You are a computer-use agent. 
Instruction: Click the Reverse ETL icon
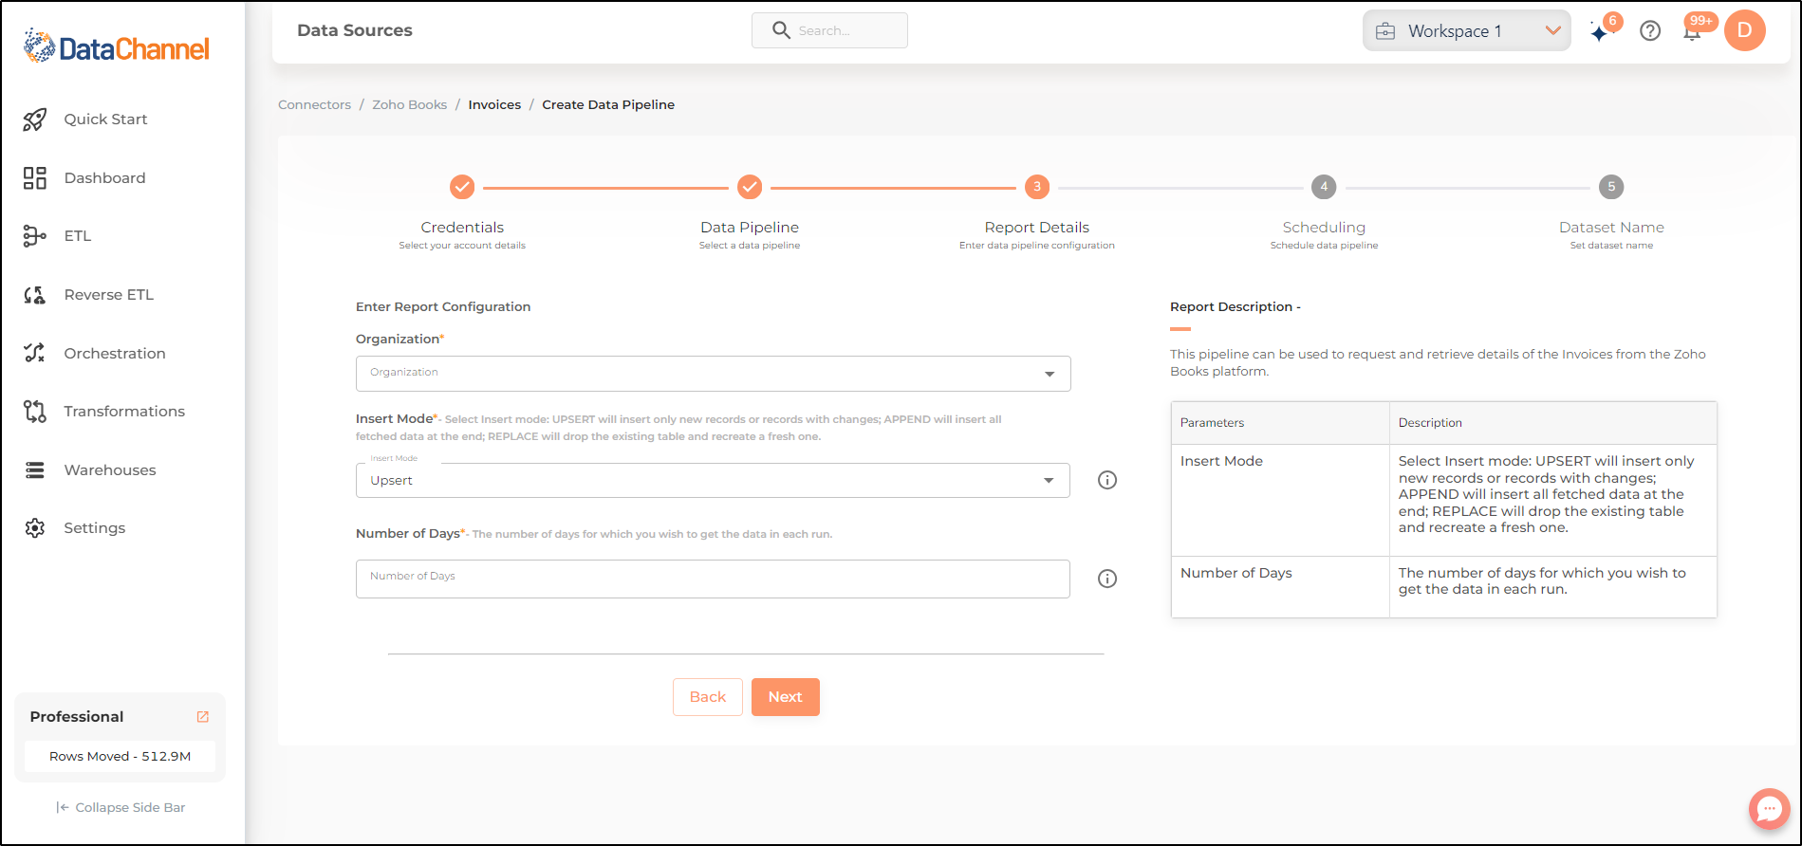(x=35, y=295)
